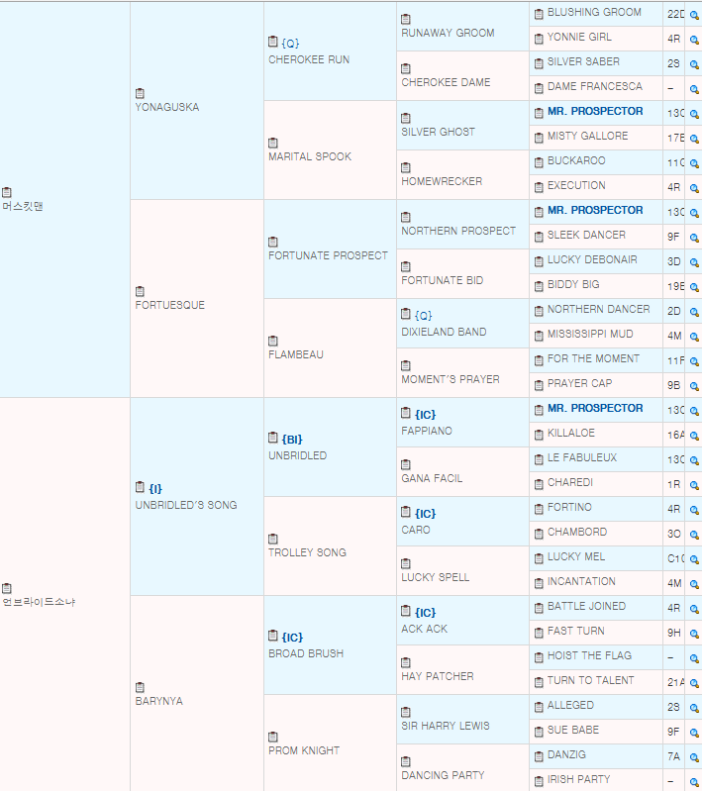Click the {BI} tag above UNBRIDLED
This screenshot has width=702, height=791.
(x=291, y=439)
